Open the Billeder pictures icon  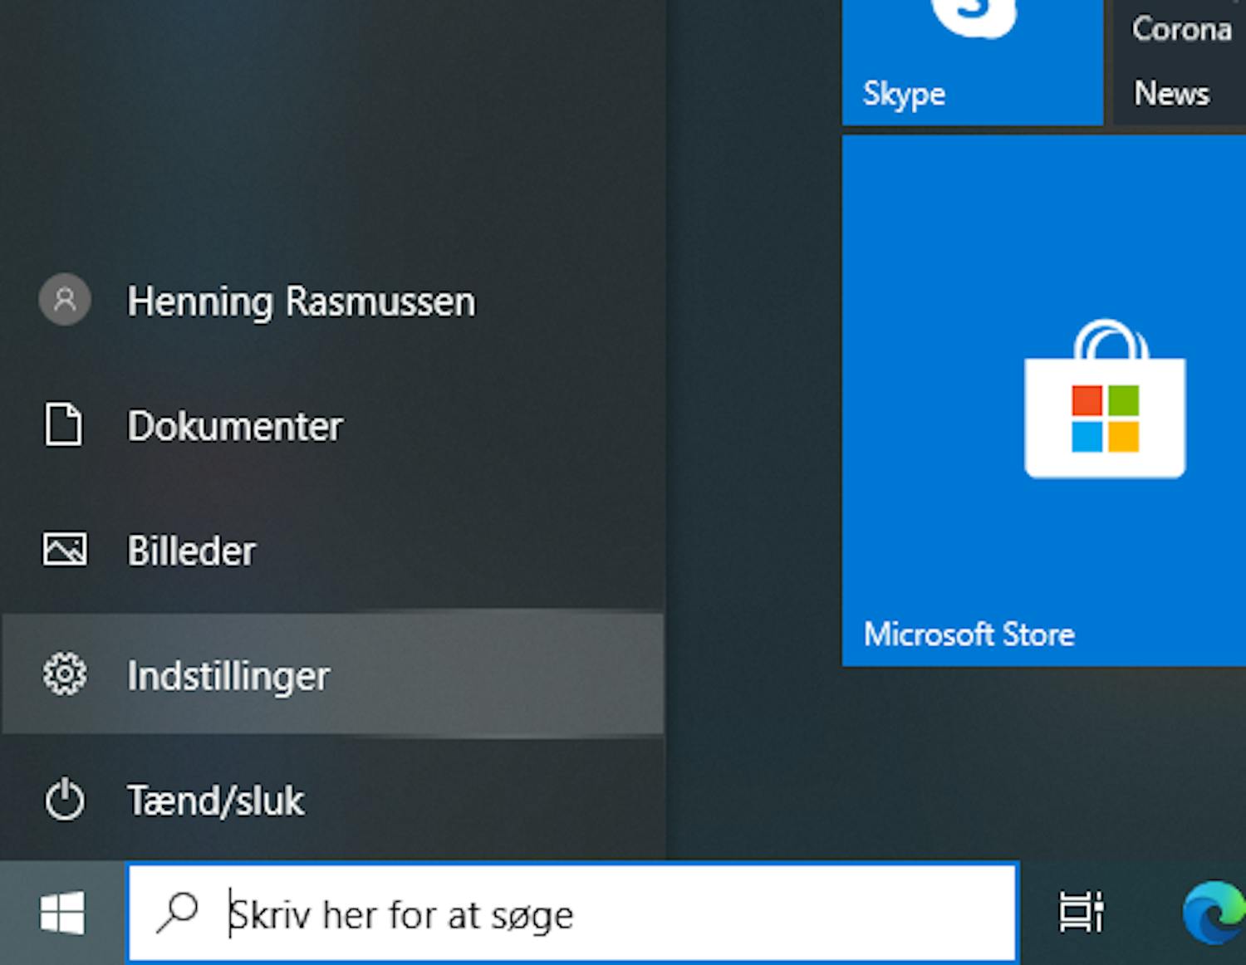64,549
